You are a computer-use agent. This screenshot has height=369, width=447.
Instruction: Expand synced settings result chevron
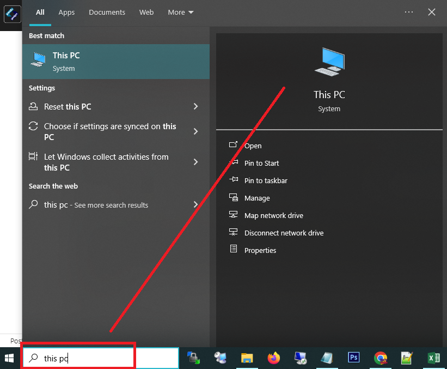(195, 131)
